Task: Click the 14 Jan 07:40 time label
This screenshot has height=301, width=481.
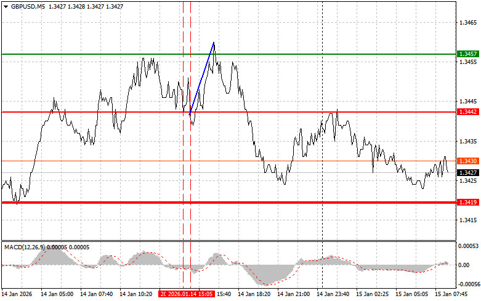Action: click(x=96, y=294)
